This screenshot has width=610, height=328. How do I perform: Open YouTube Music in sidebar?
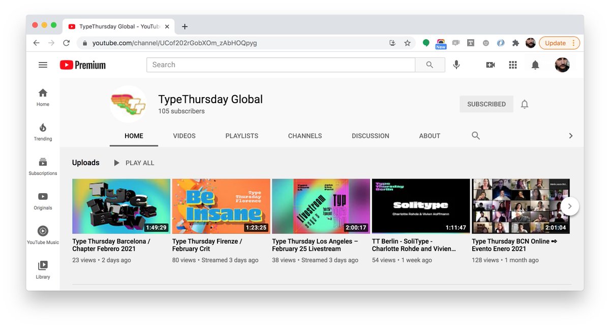[x=43, y=235]
